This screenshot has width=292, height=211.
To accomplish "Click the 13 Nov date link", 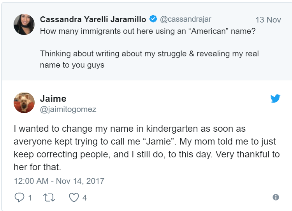I will (268, 20).
